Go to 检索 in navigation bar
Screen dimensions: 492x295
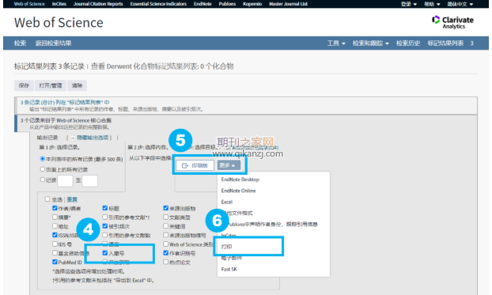tap(20, 43)
